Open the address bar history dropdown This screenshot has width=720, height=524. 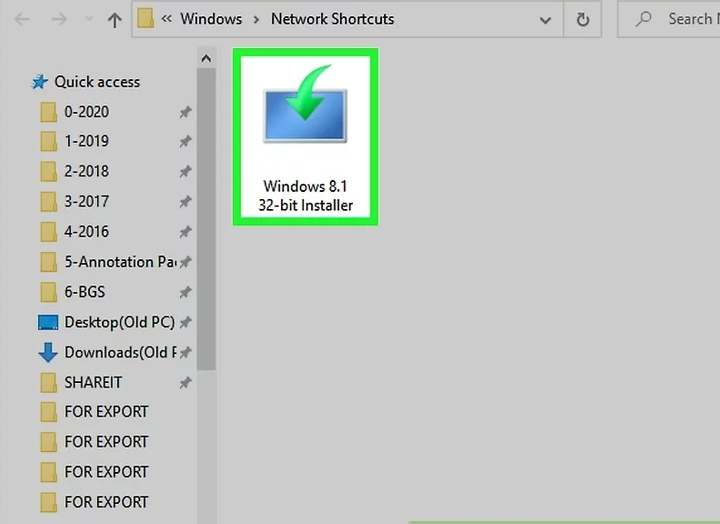pyautogui.click(x=545, y=19)
